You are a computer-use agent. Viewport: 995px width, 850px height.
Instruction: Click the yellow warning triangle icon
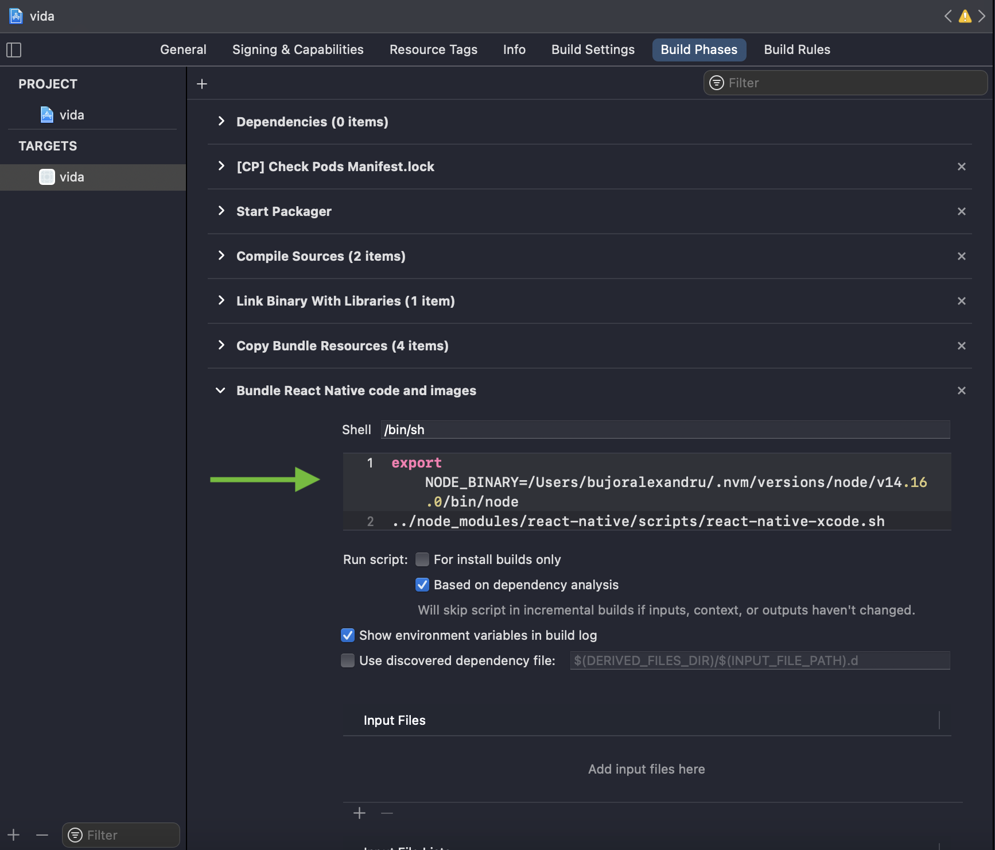point(965,16)
